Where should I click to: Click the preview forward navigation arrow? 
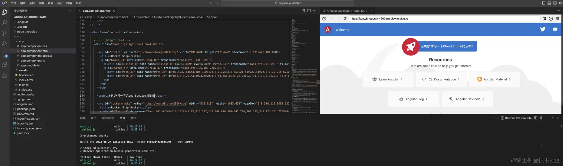point(338,19)
